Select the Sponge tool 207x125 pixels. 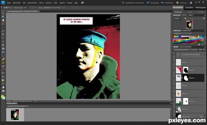click(3, 91)
